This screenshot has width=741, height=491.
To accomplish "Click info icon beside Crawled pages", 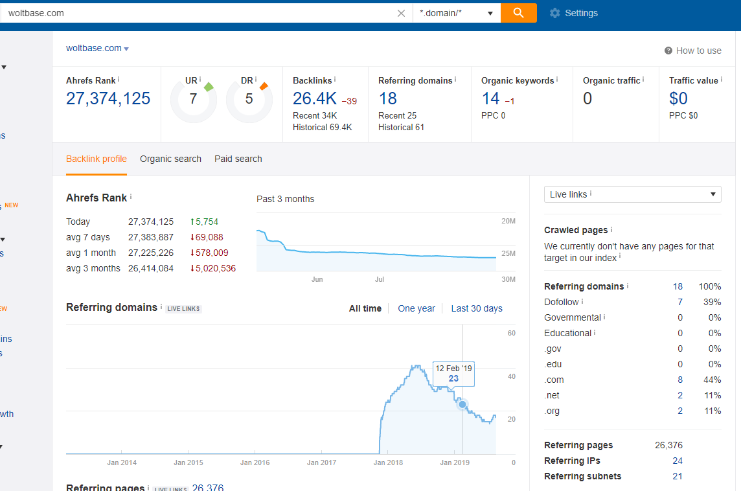I will tap(611, 229).
